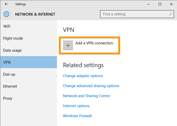Open Internet options link
The width and height of the screenshot is (177, 126).
tap(76, 106)
